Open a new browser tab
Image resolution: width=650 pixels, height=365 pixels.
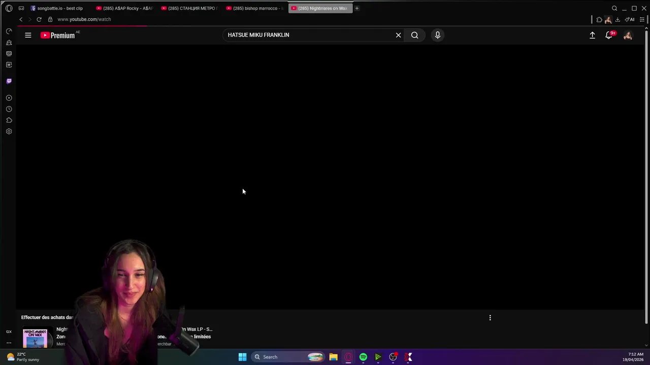tap(357, 8)
